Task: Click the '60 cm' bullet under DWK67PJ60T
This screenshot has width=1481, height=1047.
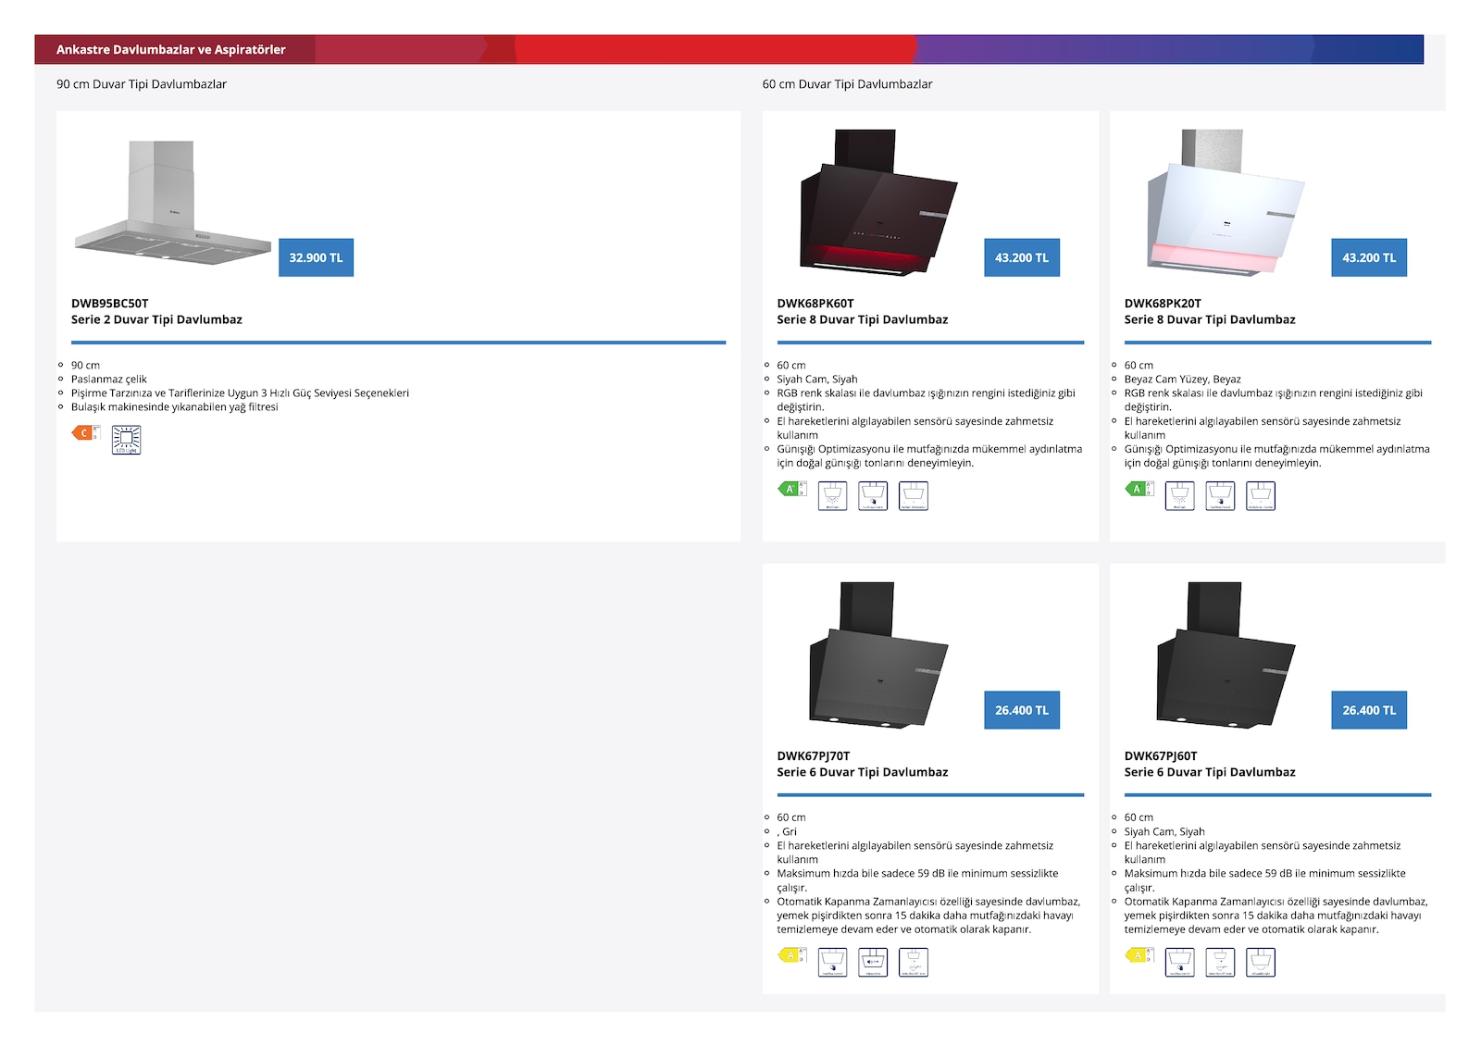Action: click(1139, 818)
